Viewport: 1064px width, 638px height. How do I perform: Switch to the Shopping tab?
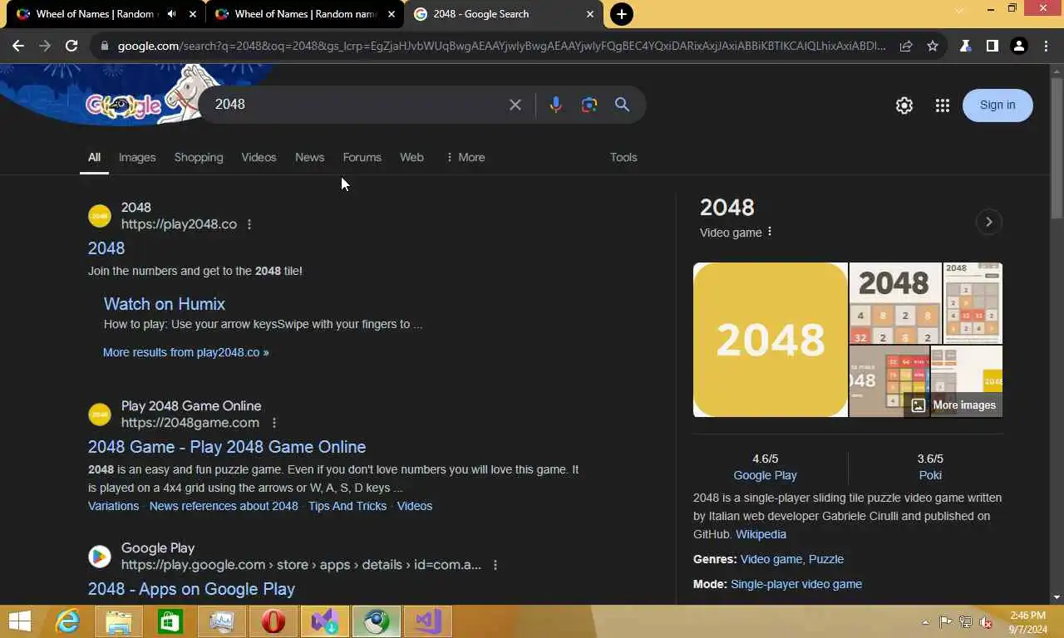[x=199, y=157]
